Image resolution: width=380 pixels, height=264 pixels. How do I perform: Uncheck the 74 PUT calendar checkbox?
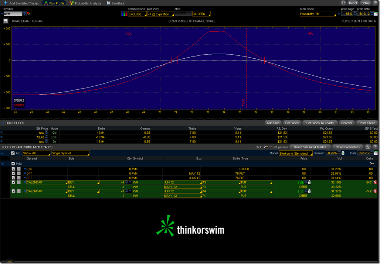[x=13, y=191]
